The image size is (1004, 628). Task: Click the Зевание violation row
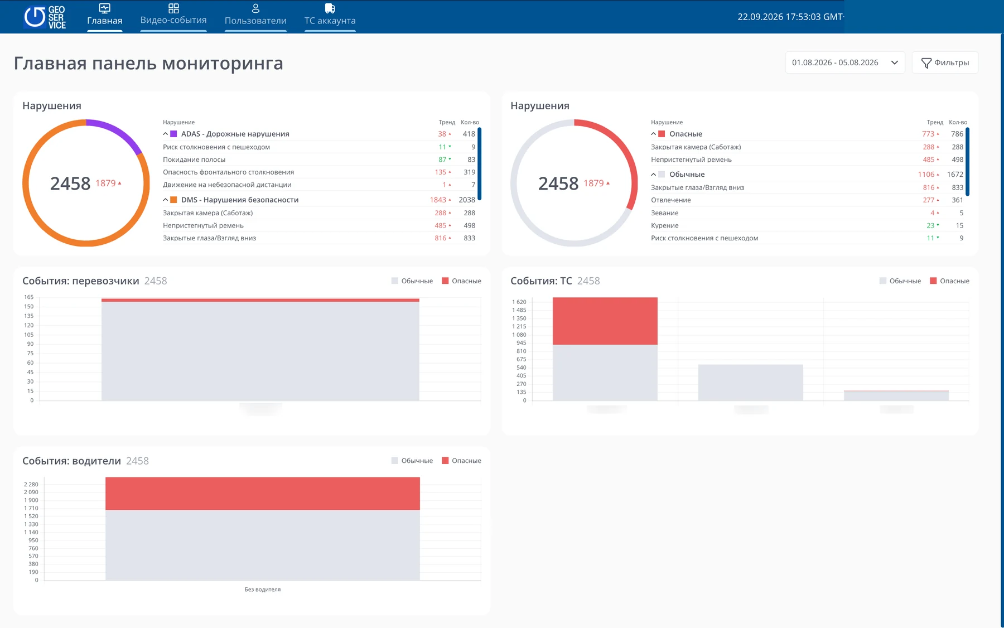[x=807, y=213]
